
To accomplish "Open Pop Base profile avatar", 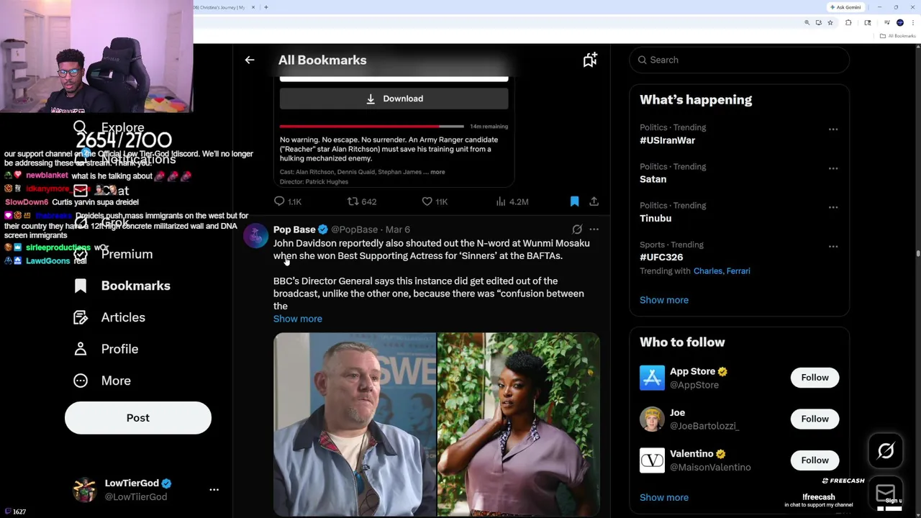I will tap(255, 236).
